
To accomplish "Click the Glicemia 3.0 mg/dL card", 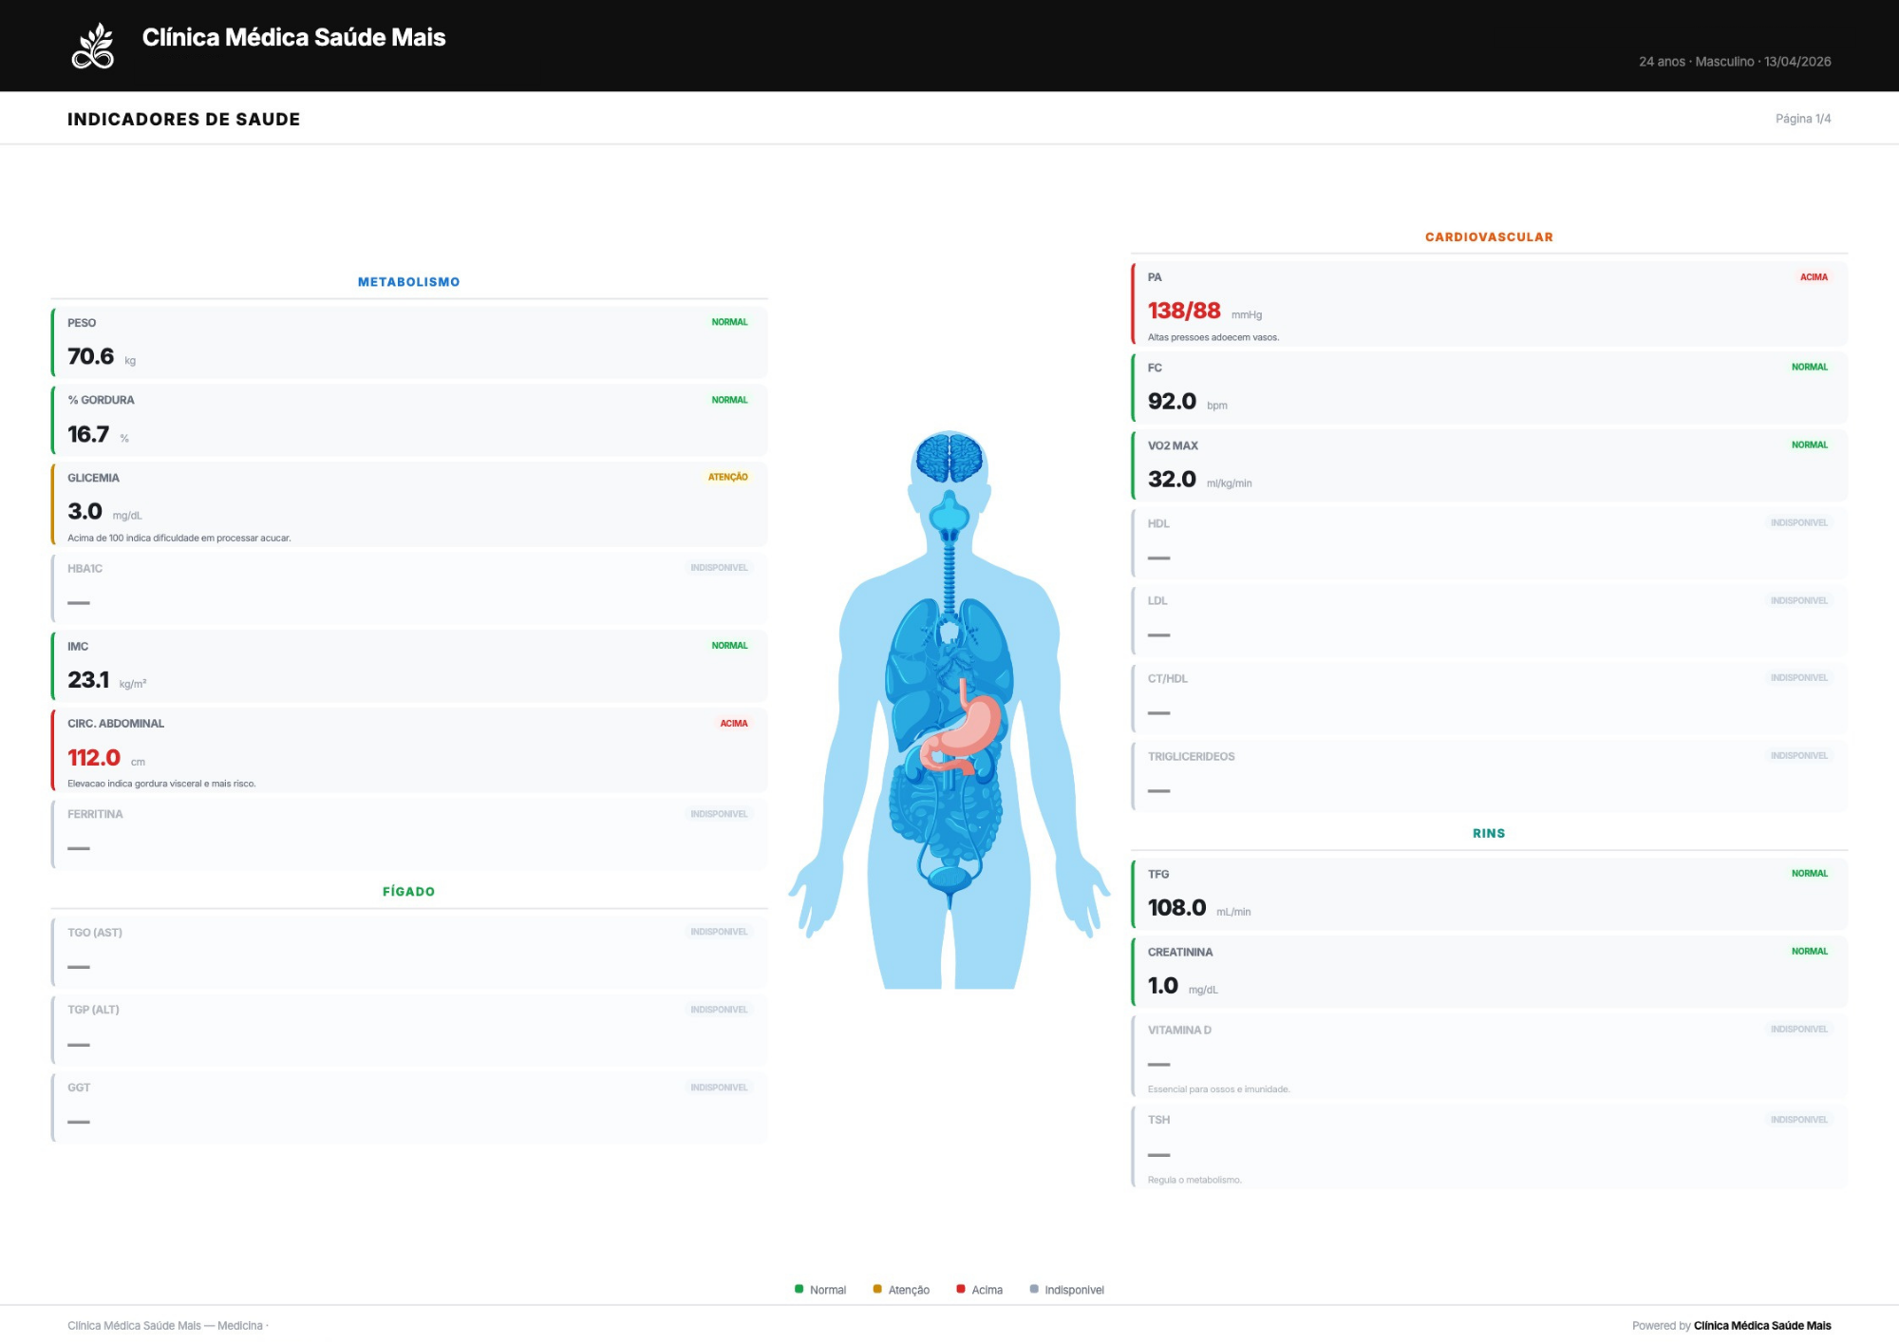I will 408,503.
